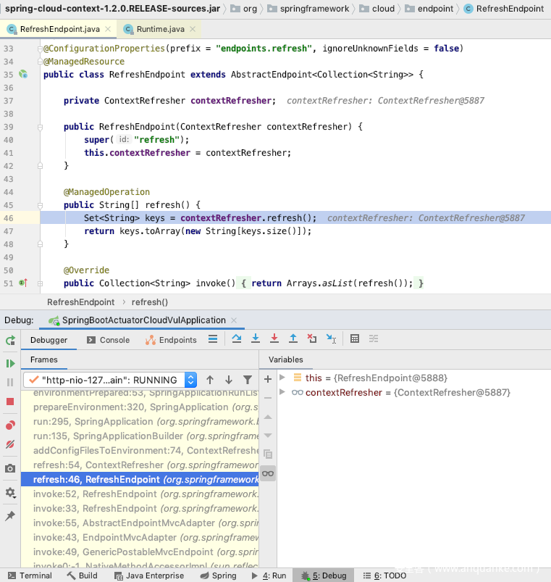Screen dimensions: 551x582
Task: Open the Endpoints tab
Action: click(171, 340)
